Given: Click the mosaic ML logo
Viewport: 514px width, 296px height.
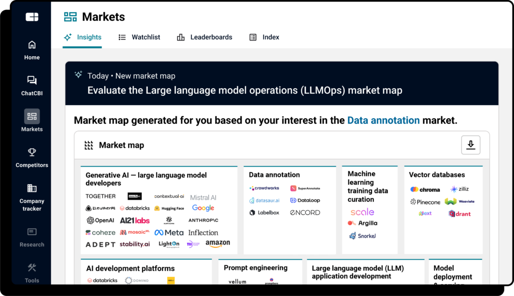Looking at the screenshot, I should (x=135, y=232).
